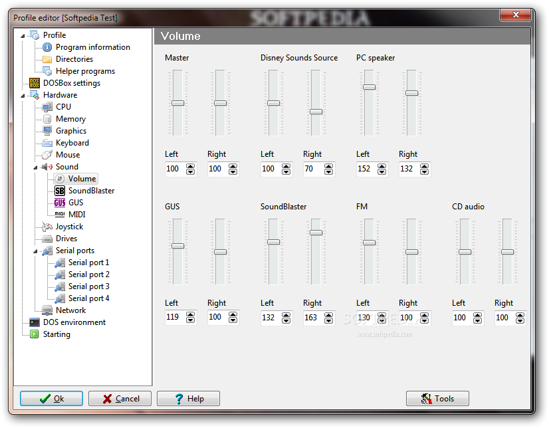Click the Starting green icon
Viewport: 549px width, 428px height.
(x=35, y=334)
